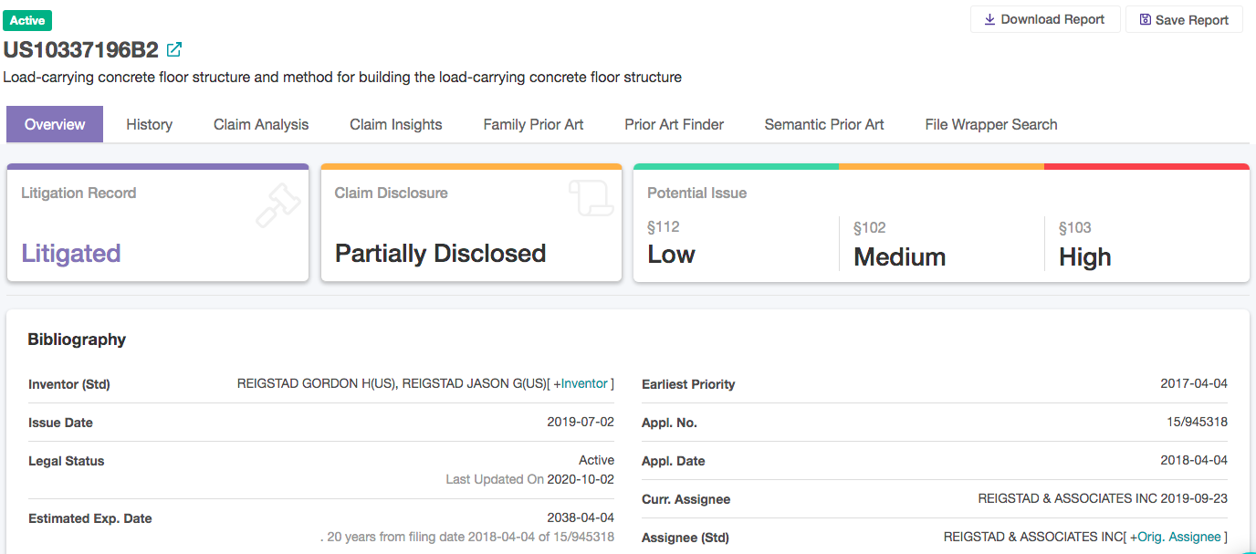
Task: Open the Family Prior Art tab
Action: click(533, 124)
